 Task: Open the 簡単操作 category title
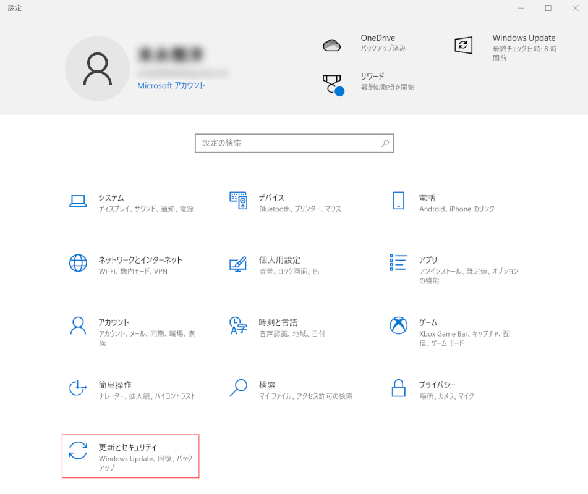click(x=115, y=385)
